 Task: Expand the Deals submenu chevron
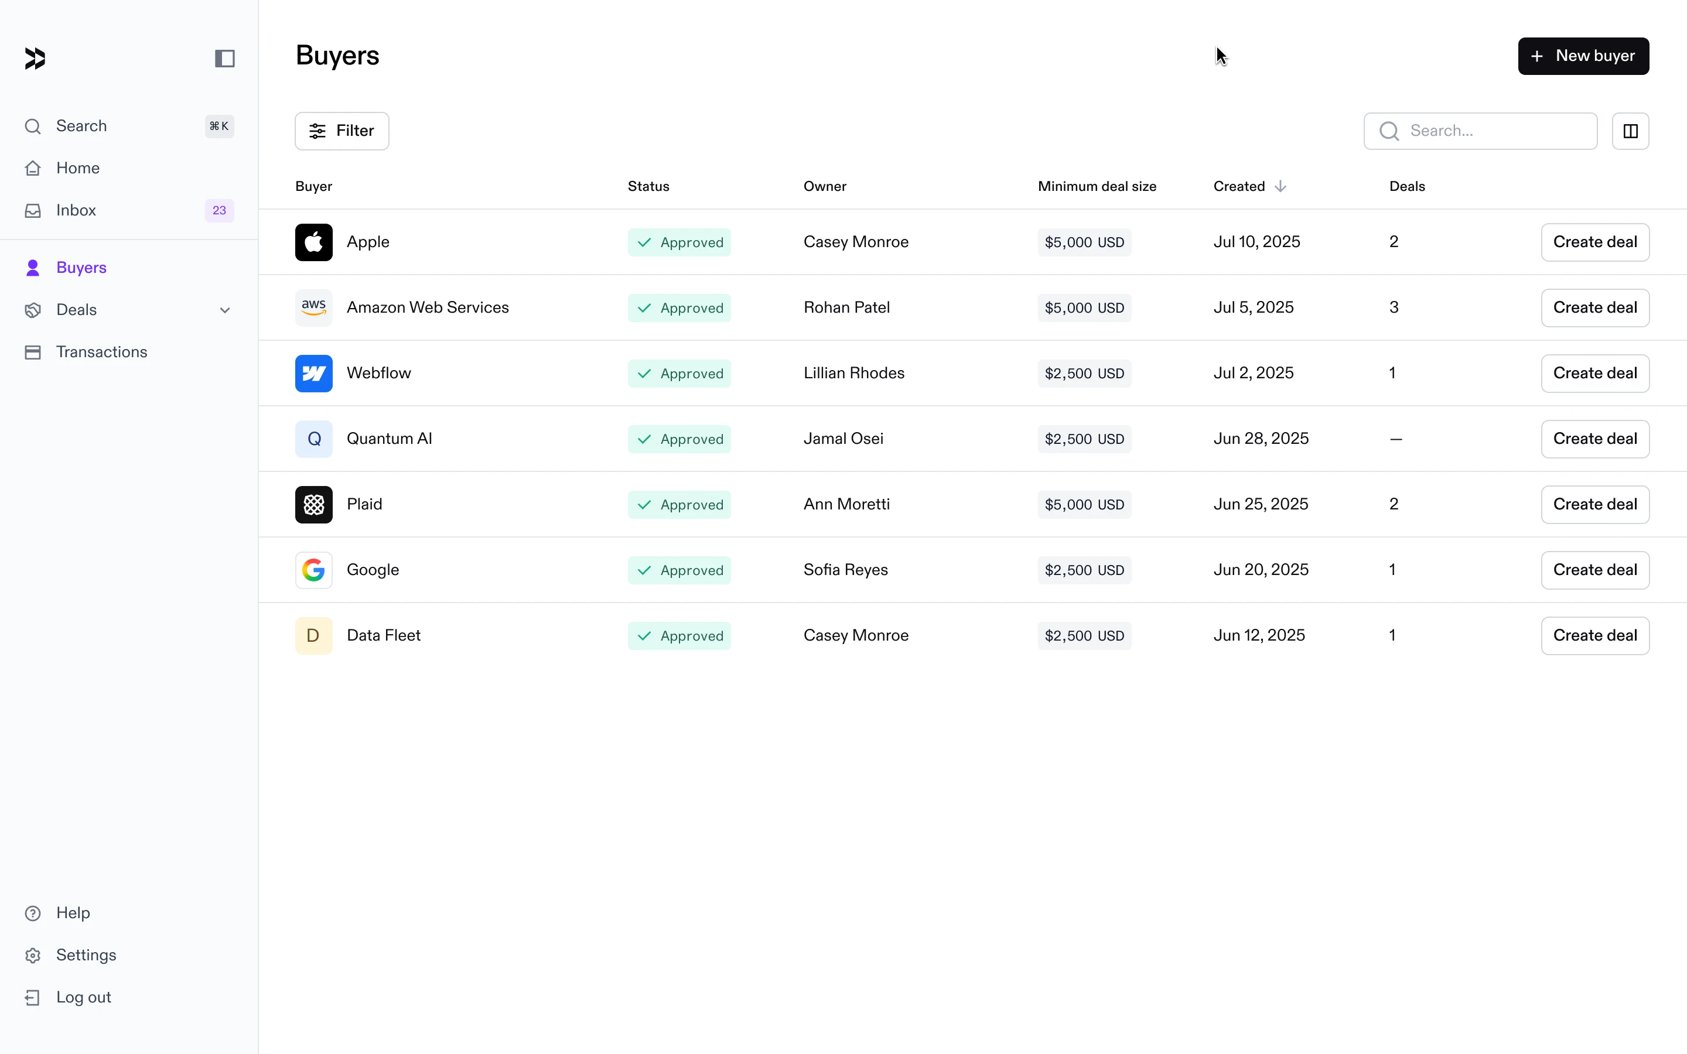(x=224, y=310)
